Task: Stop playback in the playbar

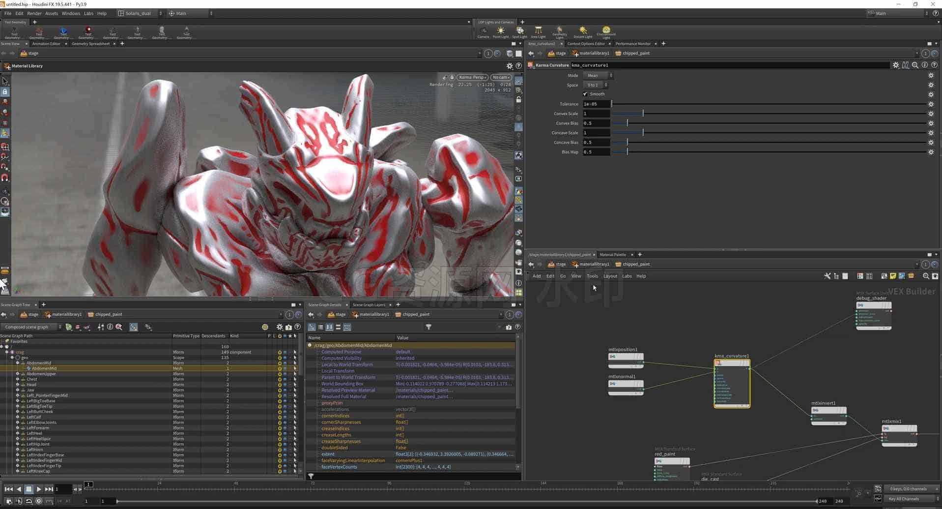Action: pos(29,489)
